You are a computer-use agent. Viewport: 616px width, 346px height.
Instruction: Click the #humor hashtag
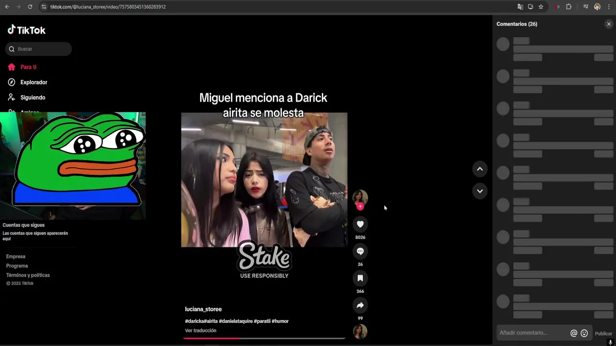pos(280,321)
